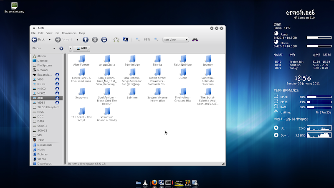
Task: Click the AUD path bar button
Action: (82, 48)
